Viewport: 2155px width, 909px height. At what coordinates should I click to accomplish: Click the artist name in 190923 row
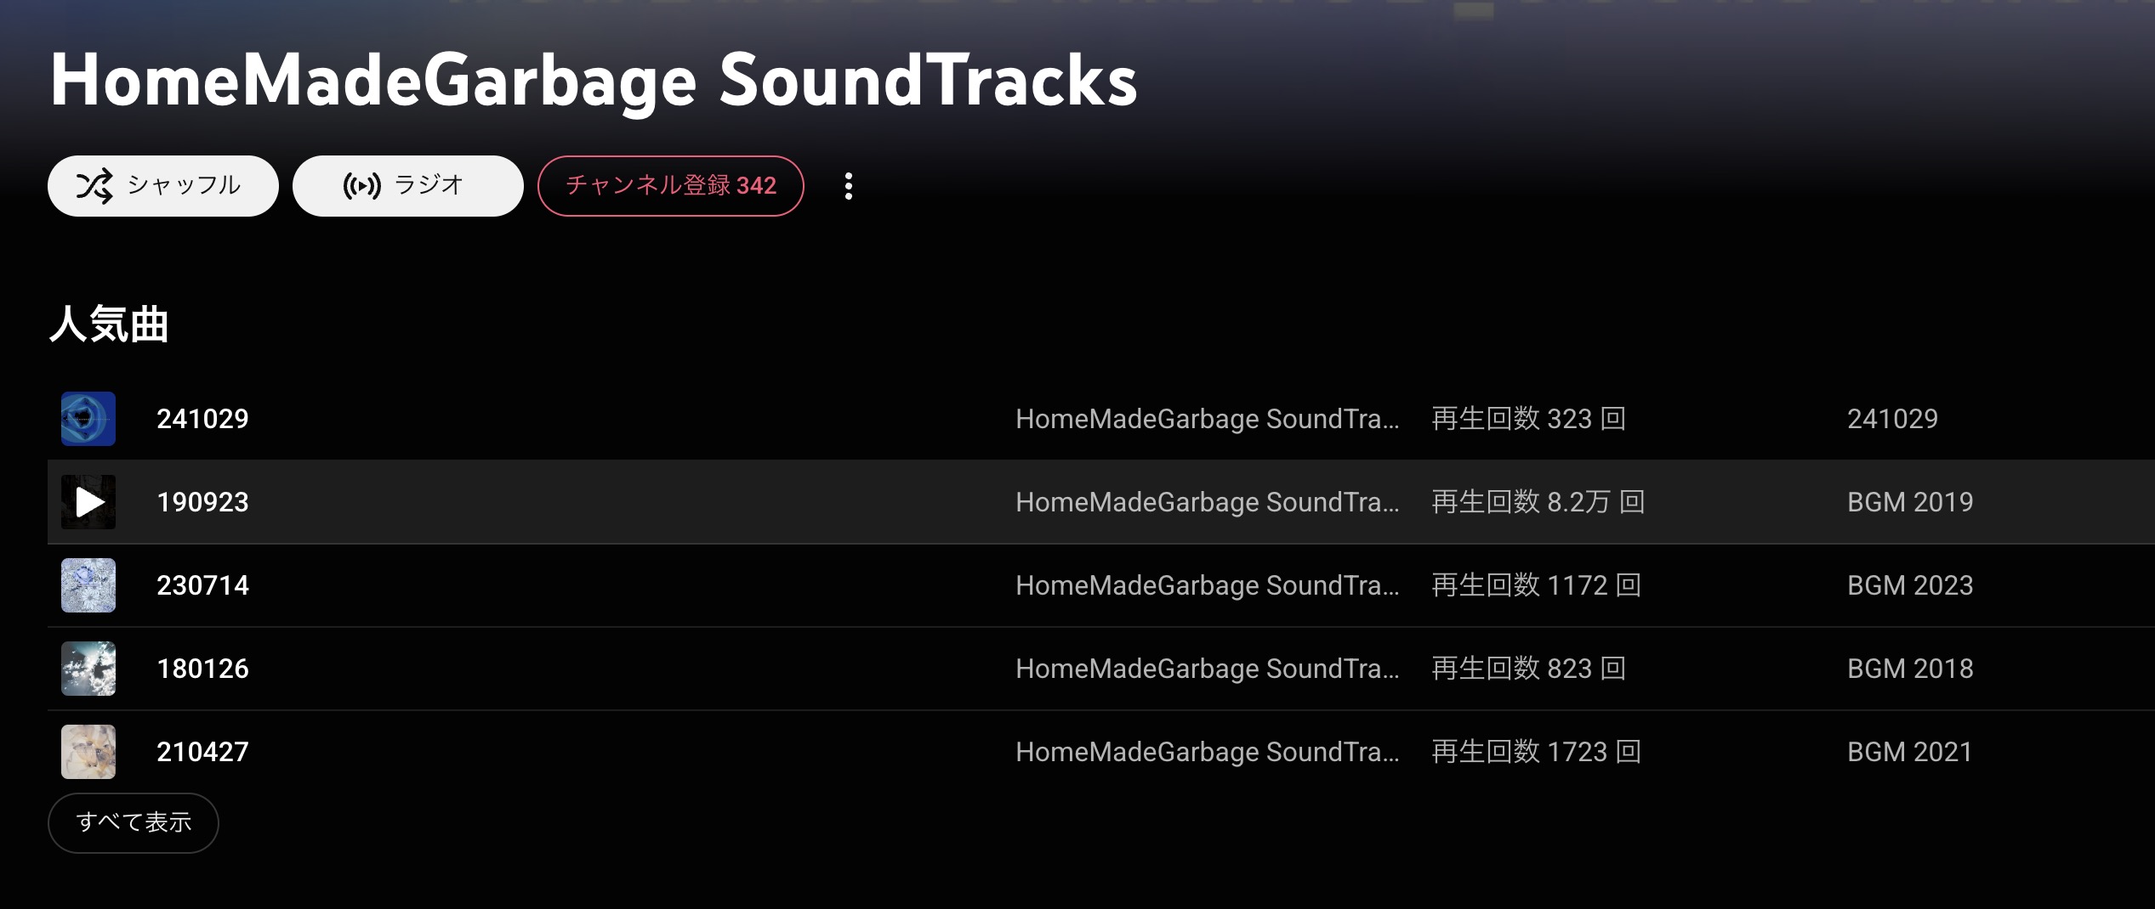click(1207, 502)
